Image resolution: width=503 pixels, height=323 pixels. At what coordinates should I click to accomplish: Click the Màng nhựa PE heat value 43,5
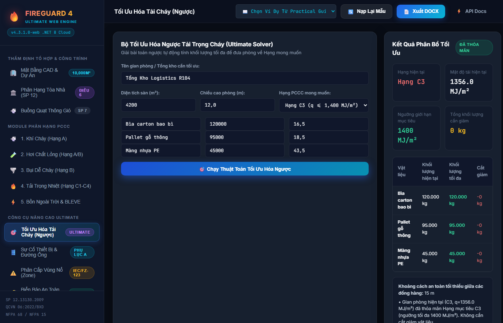[329, 150]
